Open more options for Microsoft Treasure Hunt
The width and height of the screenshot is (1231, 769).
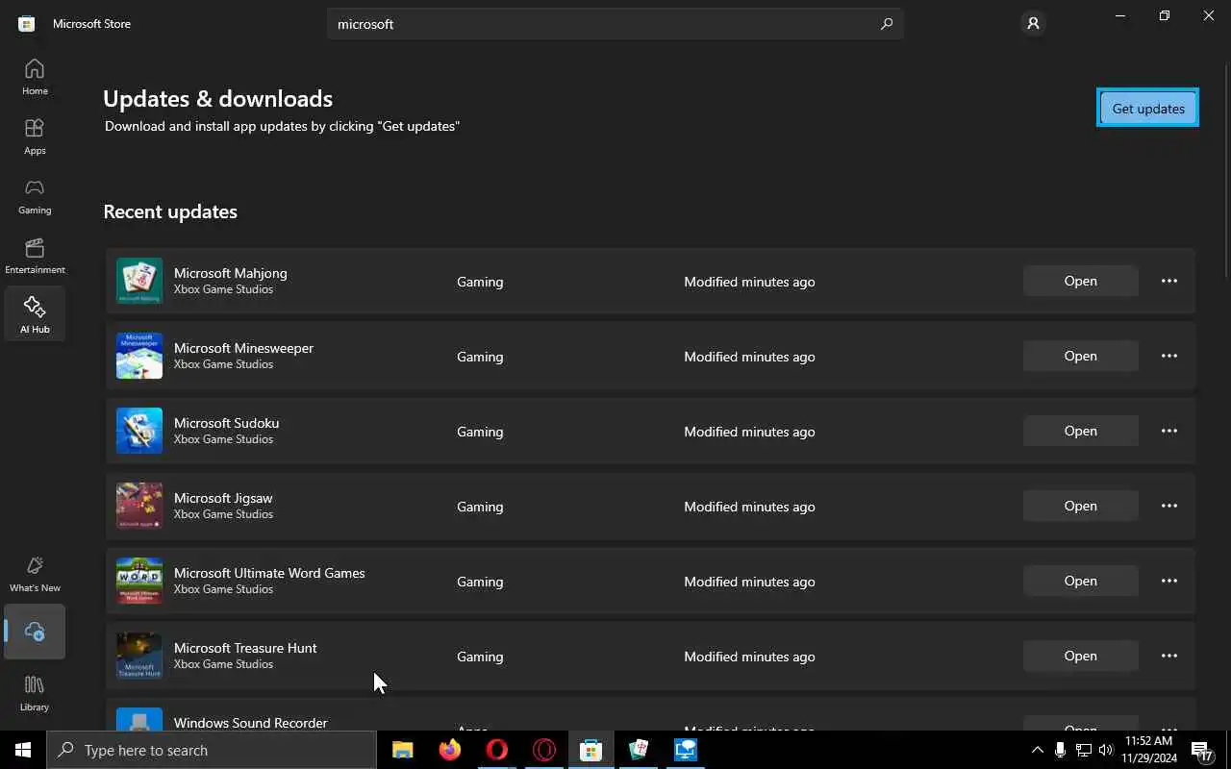[x=1169, y=656]
